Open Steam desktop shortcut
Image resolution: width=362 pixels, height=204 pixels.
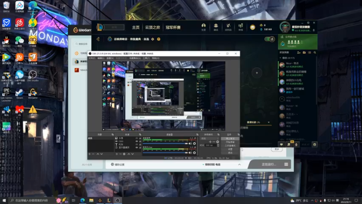[19, 94]
